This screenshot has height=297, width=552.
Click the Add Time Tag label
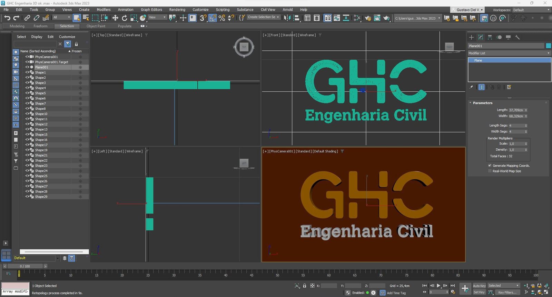[x=396, y=293]
